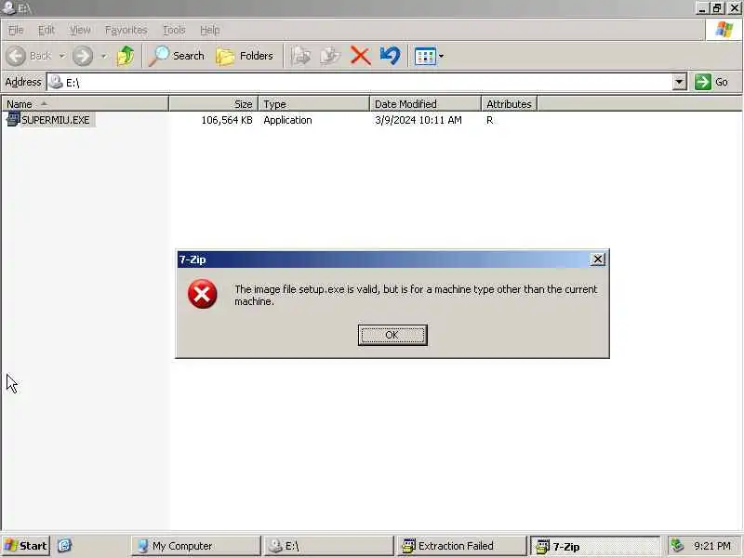Viewport: 744px width, 558px height.
Task: Click the Go button
Action: [711, 82]
